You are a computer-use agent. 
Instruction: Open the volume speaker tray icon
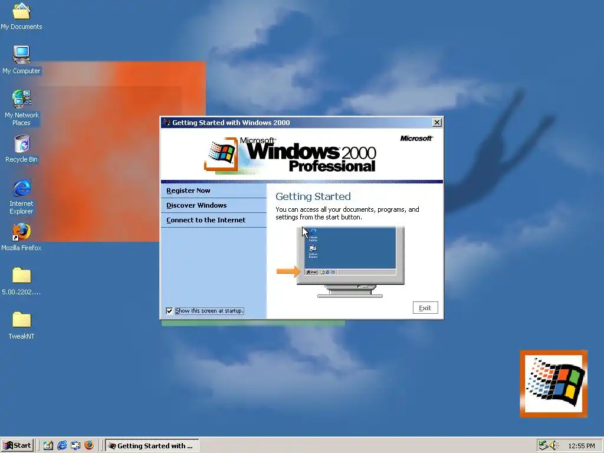(x=554, y=445)
